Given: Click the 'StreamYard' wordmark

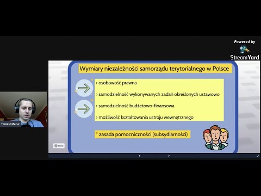Looking at the screenshot, I should [245, 57].
